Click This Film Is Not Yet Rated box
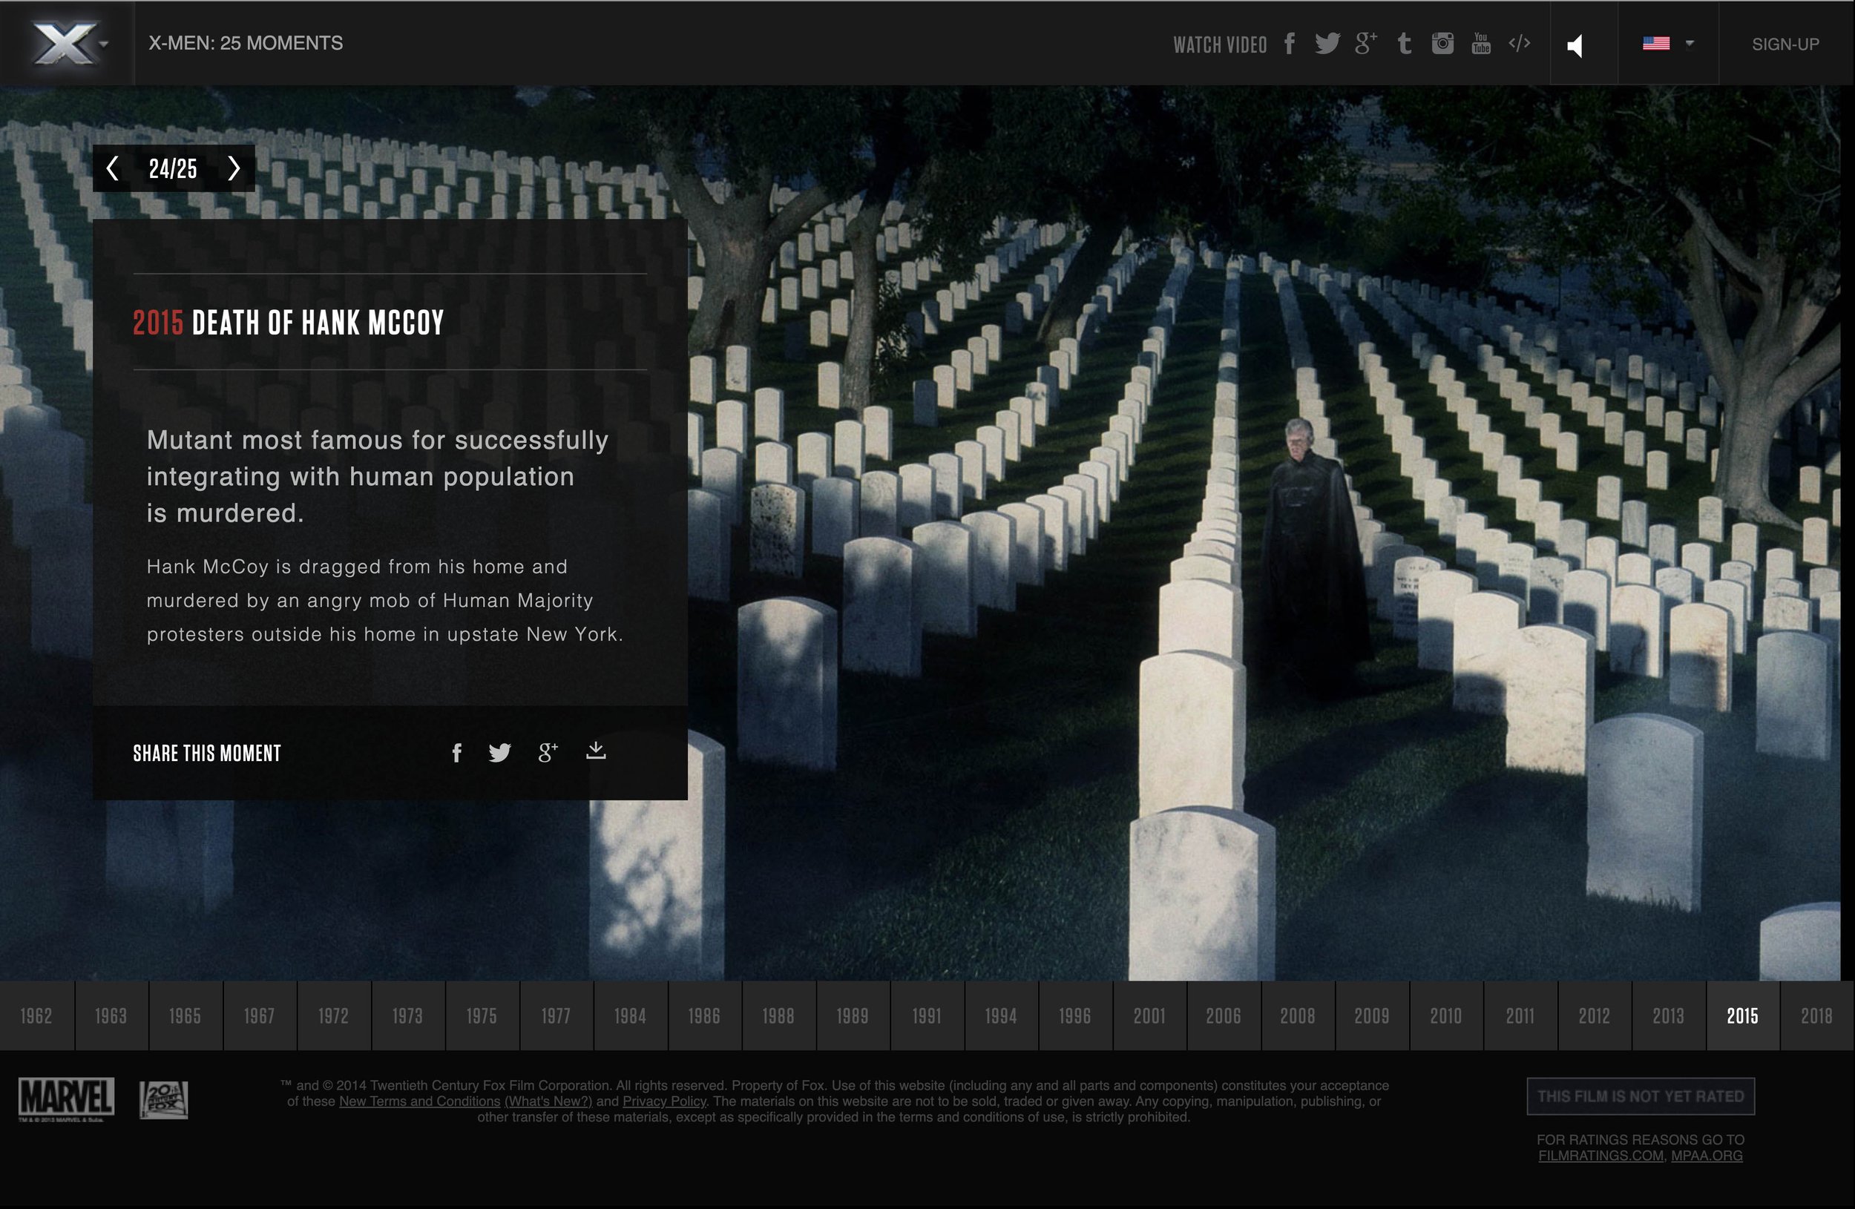This screenshot has width=1855, height=1209. (x=1641, y=1096)
